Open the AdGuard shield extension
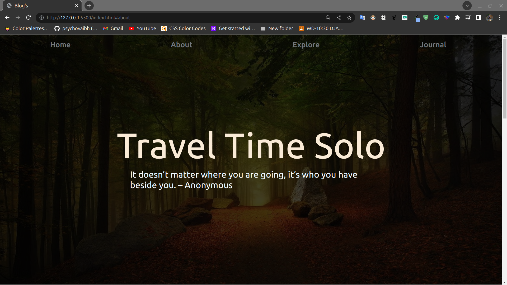The height and width of the screenshot is (285, 507). [426, 18]
